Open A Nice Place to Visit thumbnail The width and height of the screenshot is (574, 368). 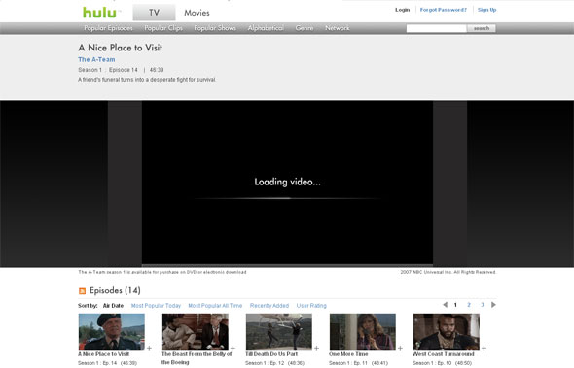tap(112, 331)
